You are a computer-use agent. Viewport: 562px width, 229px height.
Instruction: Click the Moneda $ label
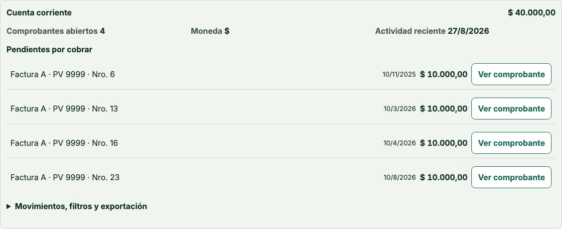click(x=210, y=31)
